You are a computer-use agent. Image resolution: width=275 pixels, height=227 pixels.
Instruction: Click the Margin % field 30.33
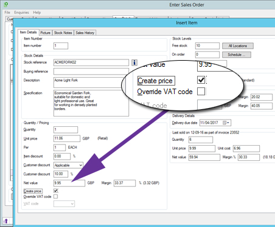tap(248, 157)
